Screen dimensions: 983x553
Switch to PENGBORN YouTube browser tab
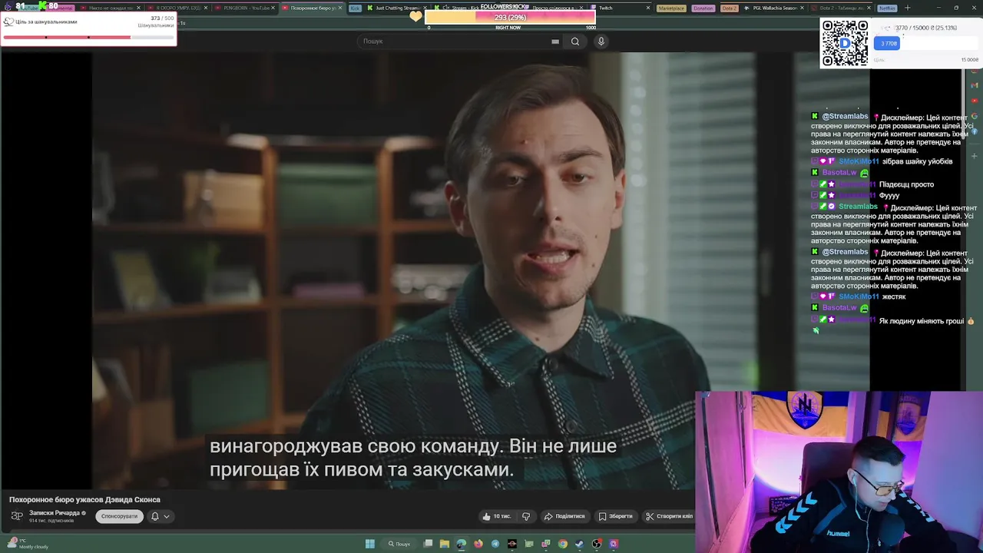(246, 8)
